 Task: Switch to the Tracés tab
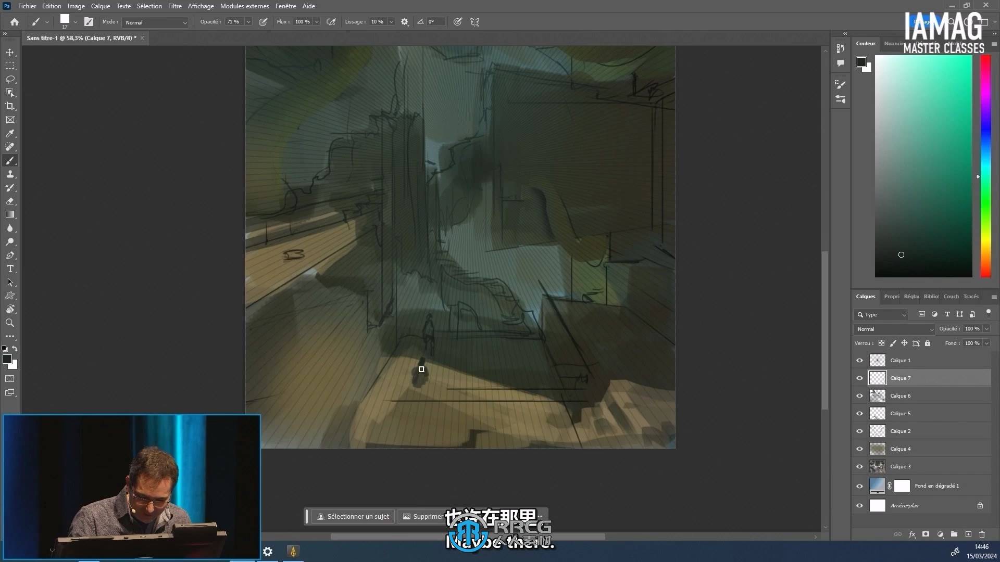(971, 297)
